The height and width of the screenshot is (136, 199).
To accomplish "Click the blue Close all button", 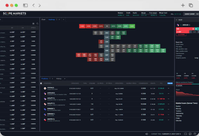I will [x=170, y=83].
